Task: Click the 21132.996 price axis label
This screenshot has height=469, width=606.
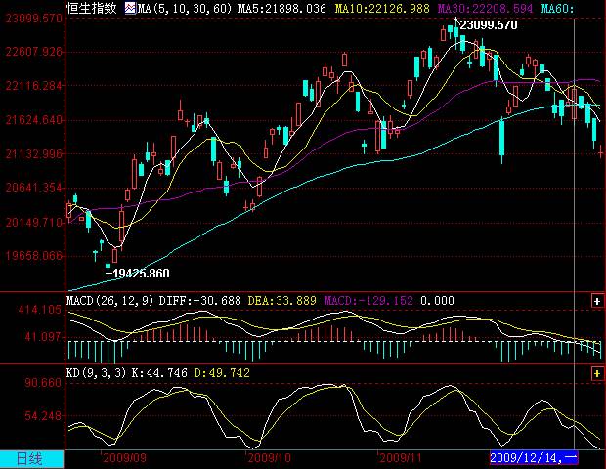Action: coord(33,153)
